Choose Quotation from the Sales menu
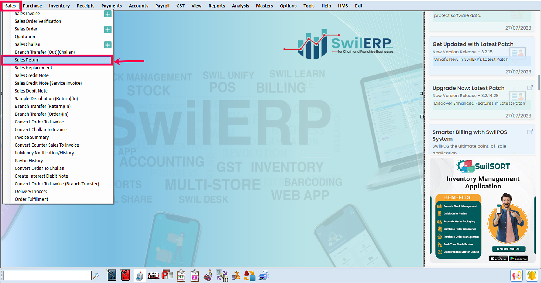The width and height of the screenshot is (541, 283). (x=58, y=37)
